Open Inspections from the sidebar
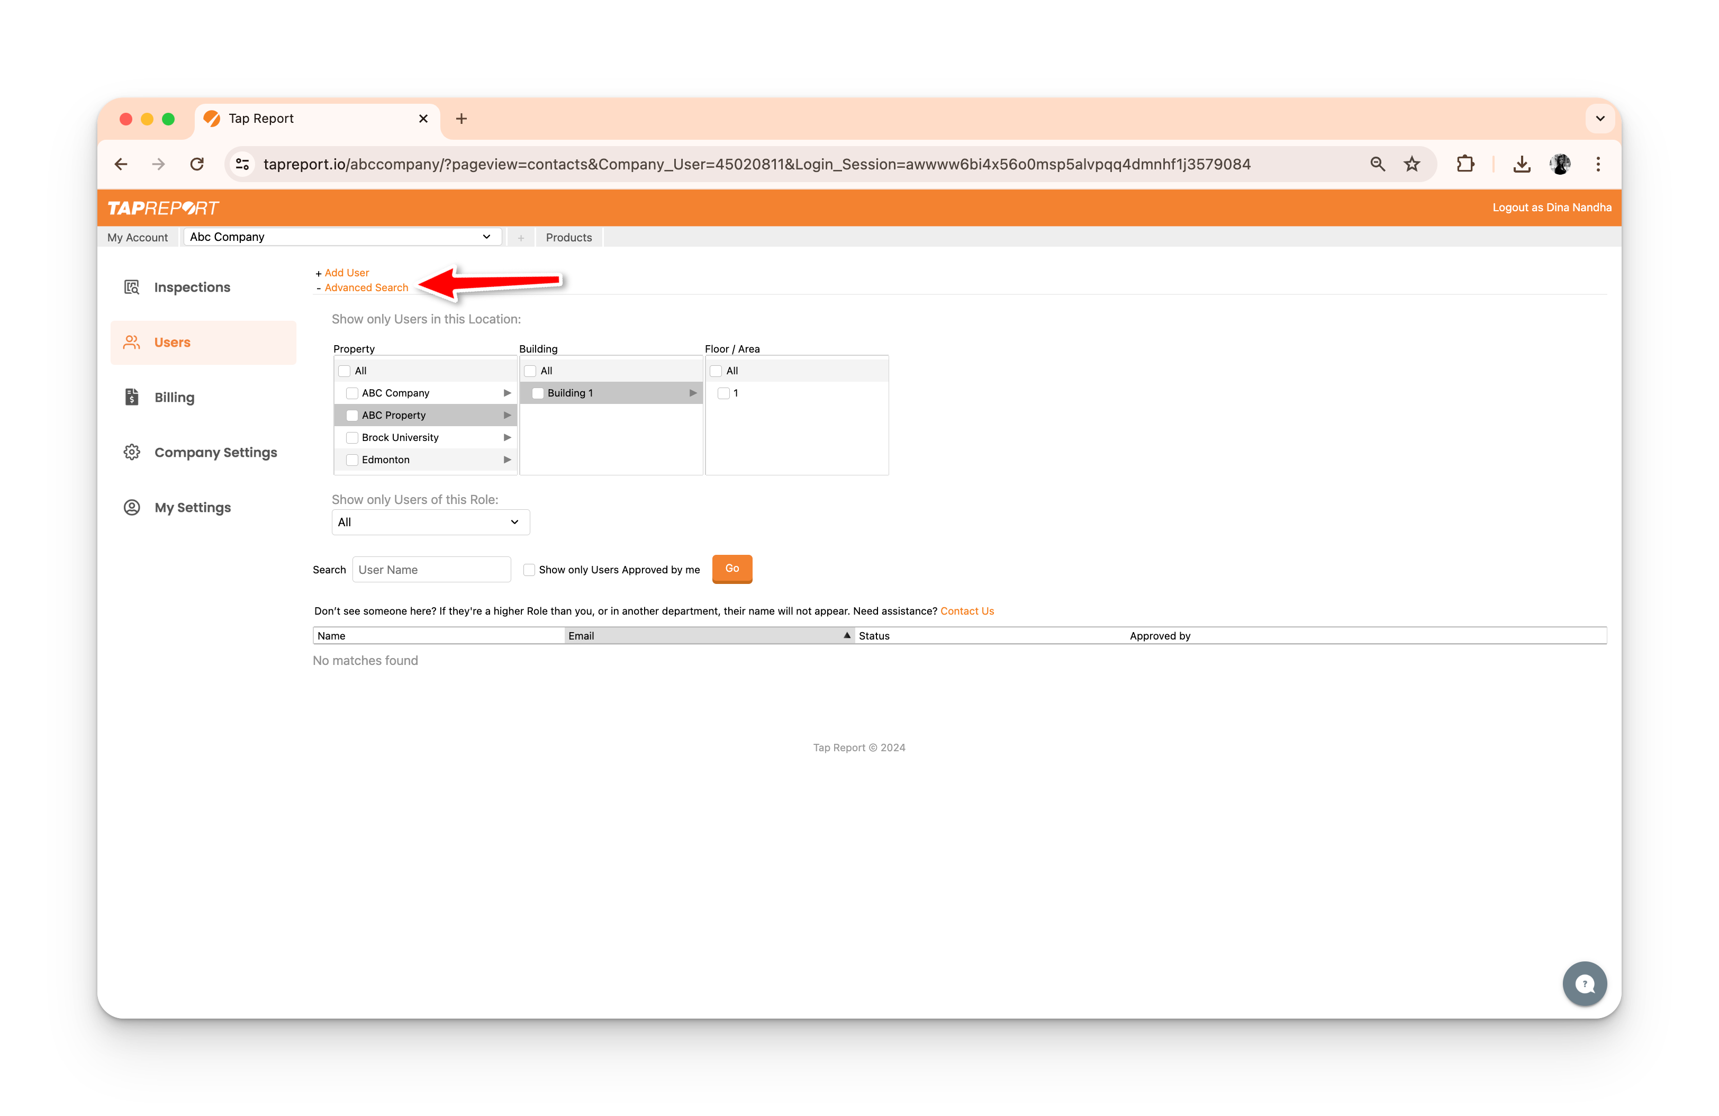 tap(192, 287)
